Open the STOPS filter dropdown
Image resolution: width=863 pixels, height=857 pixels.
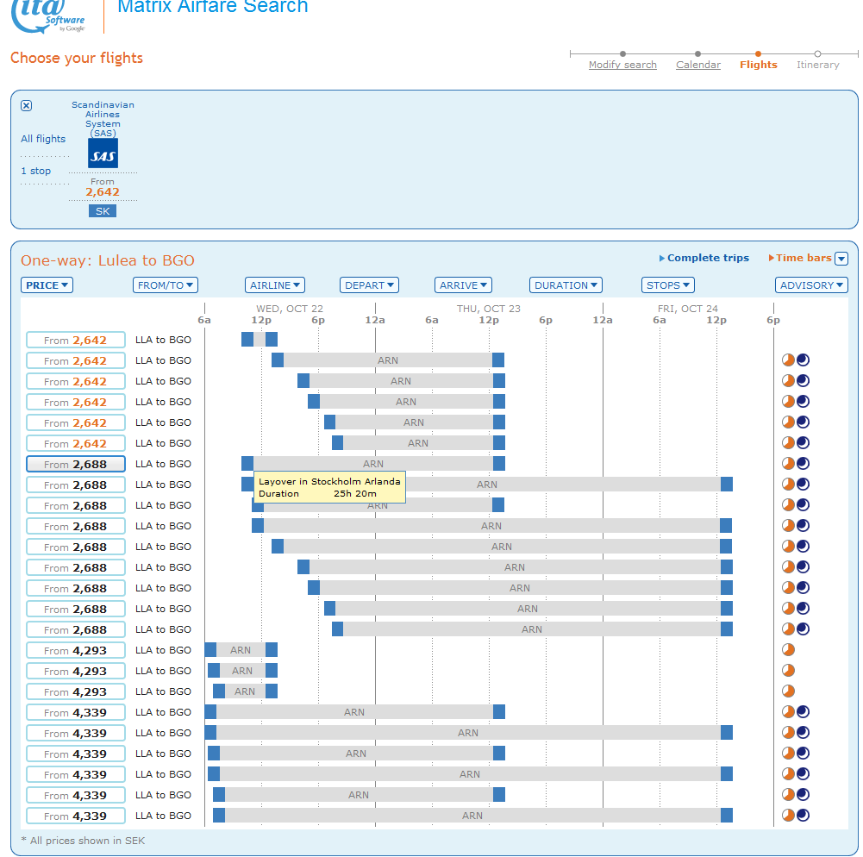667,285
